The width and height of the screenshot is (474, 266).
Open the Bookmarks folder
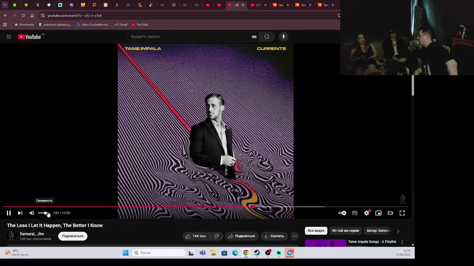click(24, 25)
